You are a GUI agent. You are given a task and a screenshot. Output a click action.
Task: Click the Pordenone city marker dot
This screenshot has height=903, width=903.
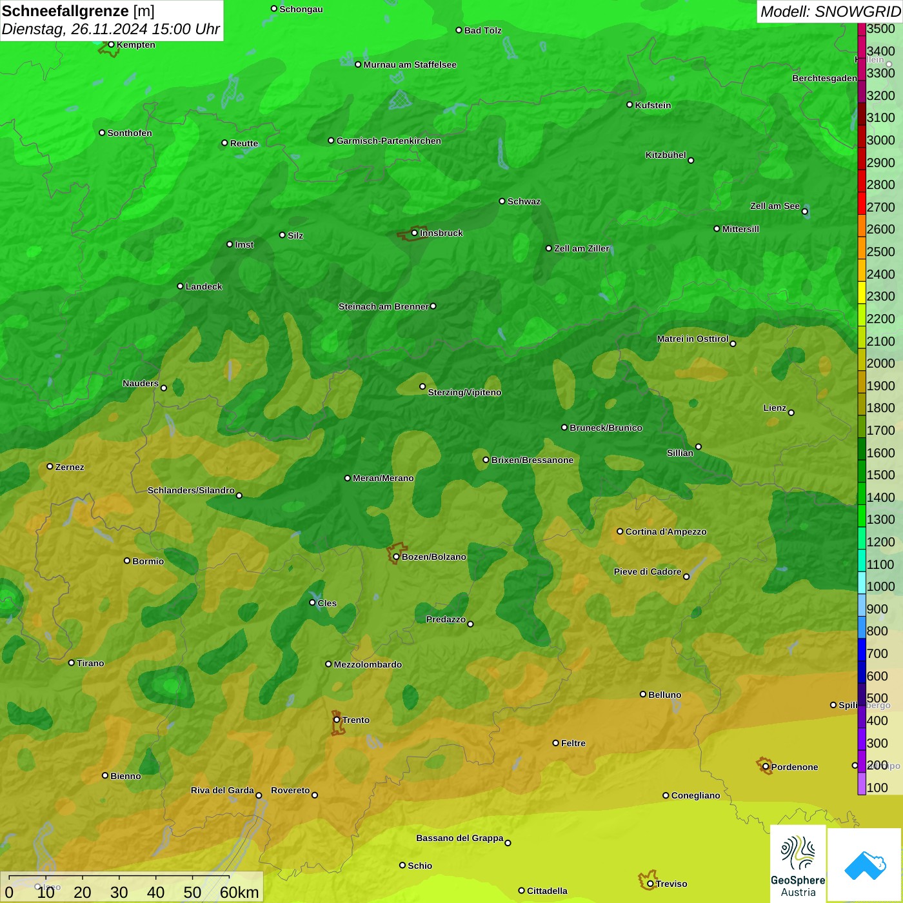[x=766, y=767]
